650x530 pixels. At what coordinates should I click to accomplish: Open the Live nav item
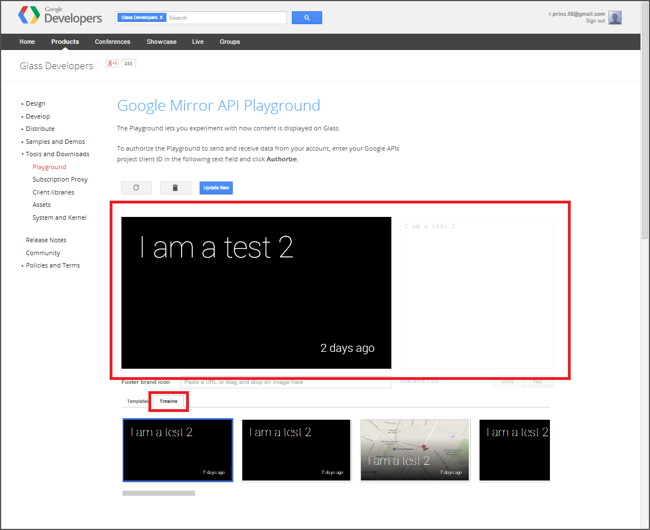[198, 42]
